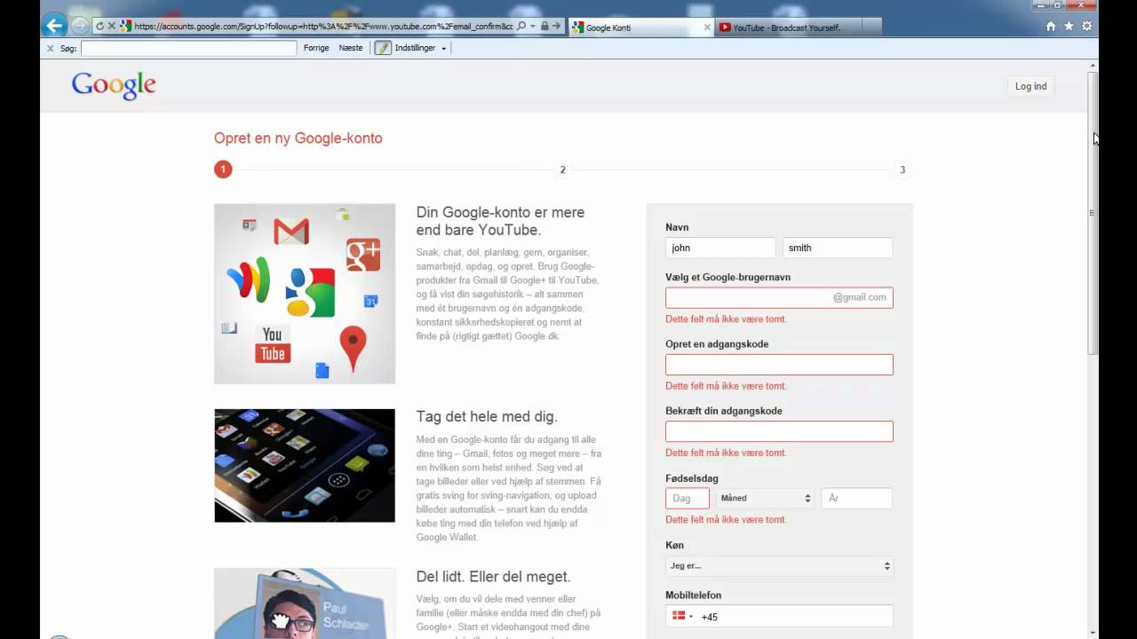The height and width of the screenshot is (639, 1137).
Task: Click the padlock security icon in address bar
Action: coord(545,27)
